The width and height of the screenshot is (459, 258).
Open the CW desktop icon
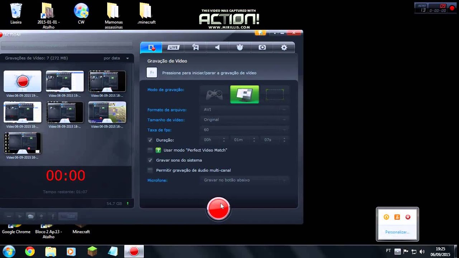point(81,14)
